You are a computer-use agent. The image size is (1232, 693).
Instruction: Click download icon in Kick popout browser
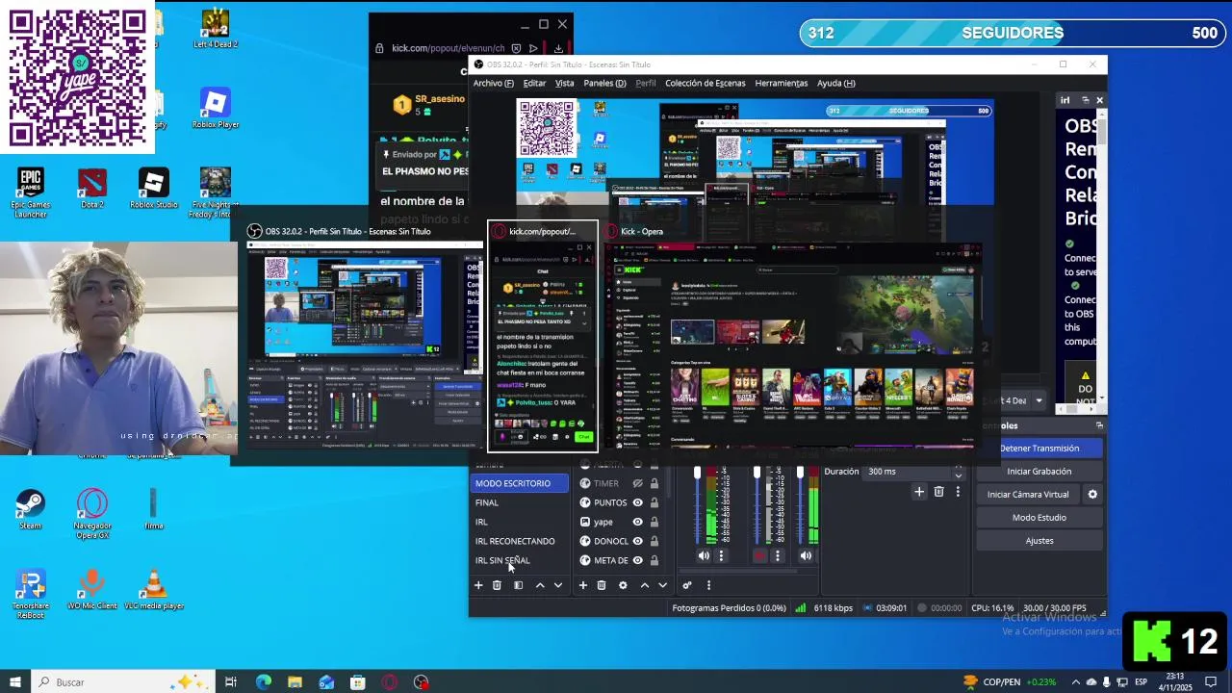[558, 48]
